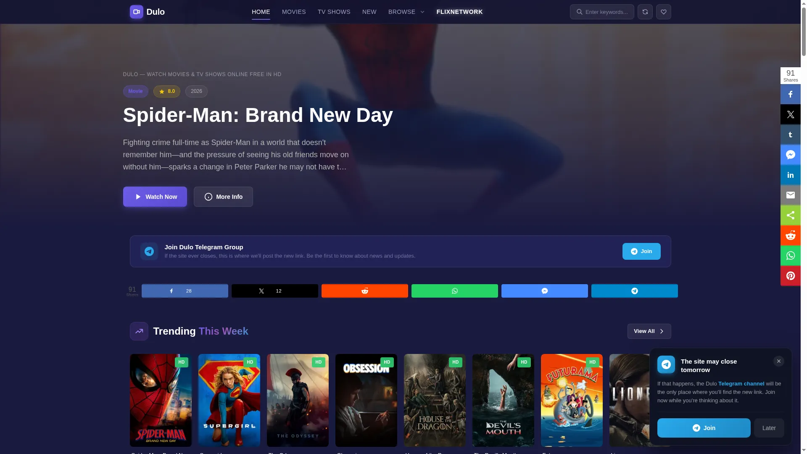807x454 pixels.
Task: Click the blue Messenger share bar
Action: (545, 291)
